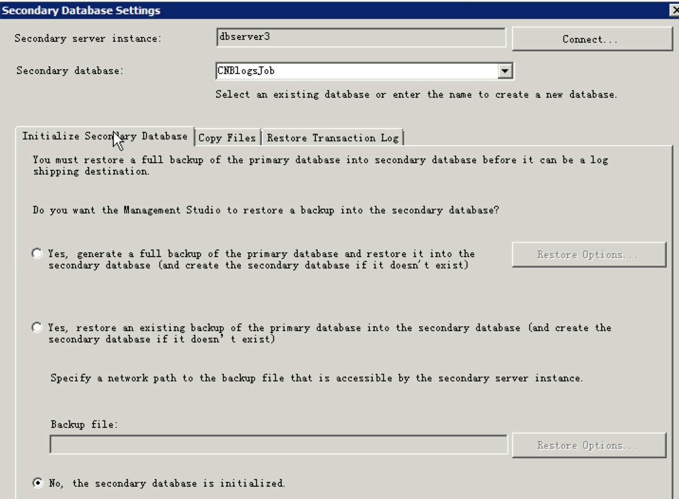679x499 pixels.
Task: Select "No, the secondary database is initialized"
Action: pyautogui.click(x=37, y=483)
